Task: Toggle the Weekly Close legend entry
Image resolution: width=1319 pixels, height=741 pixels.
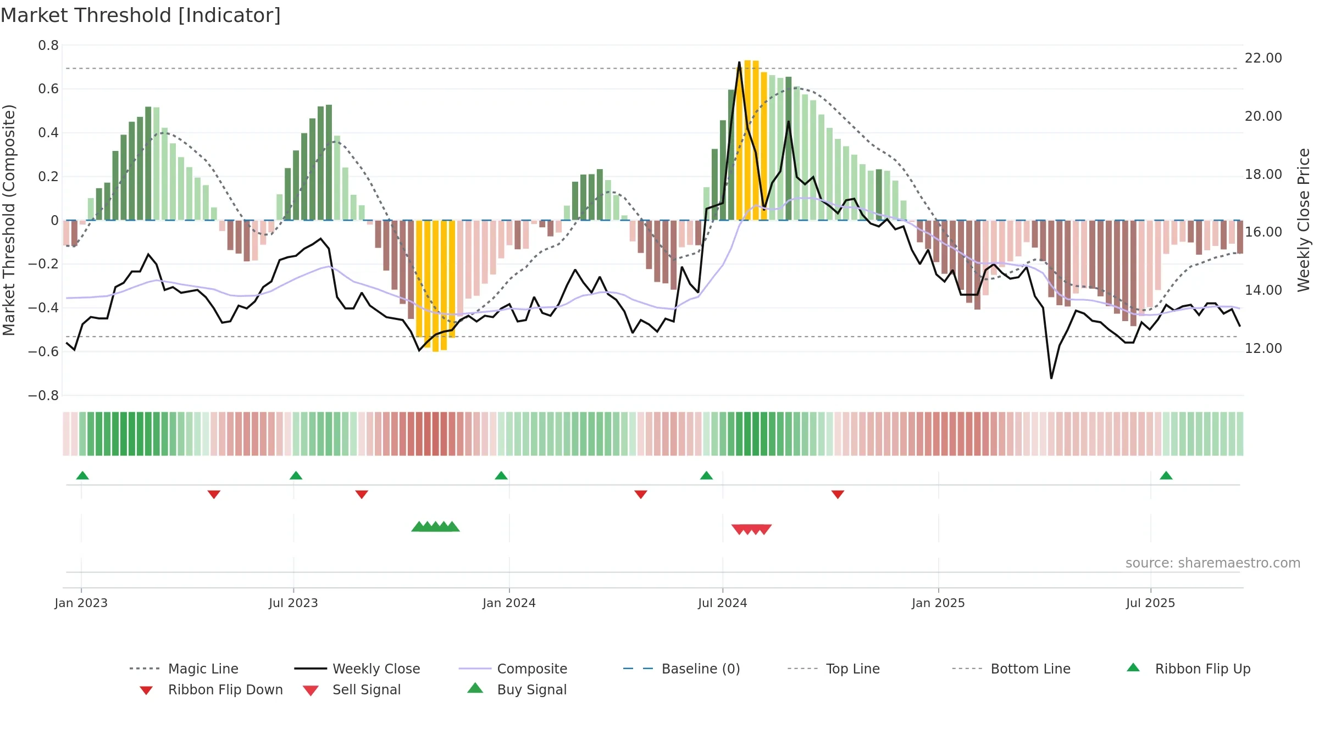Action: (x=357, y=669)
